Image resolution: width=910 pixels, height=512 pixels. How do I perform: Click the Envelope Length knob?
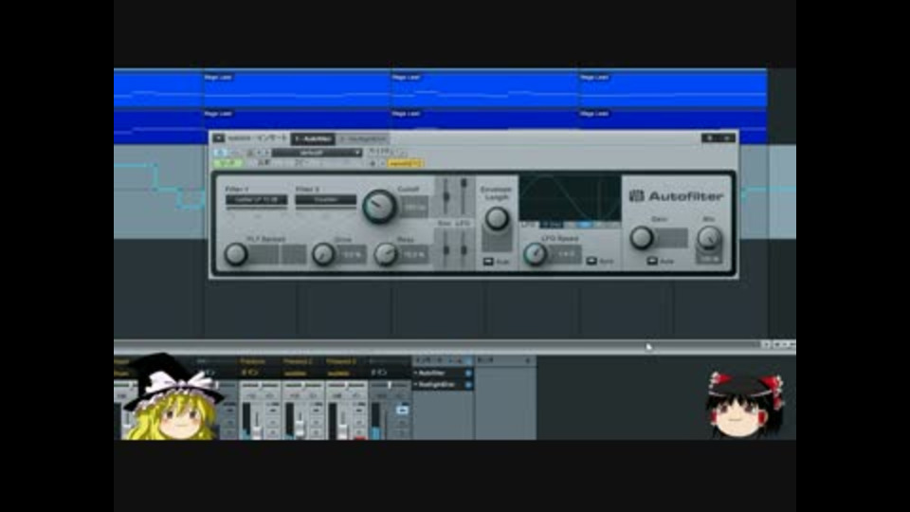click(x=496, y=218)
